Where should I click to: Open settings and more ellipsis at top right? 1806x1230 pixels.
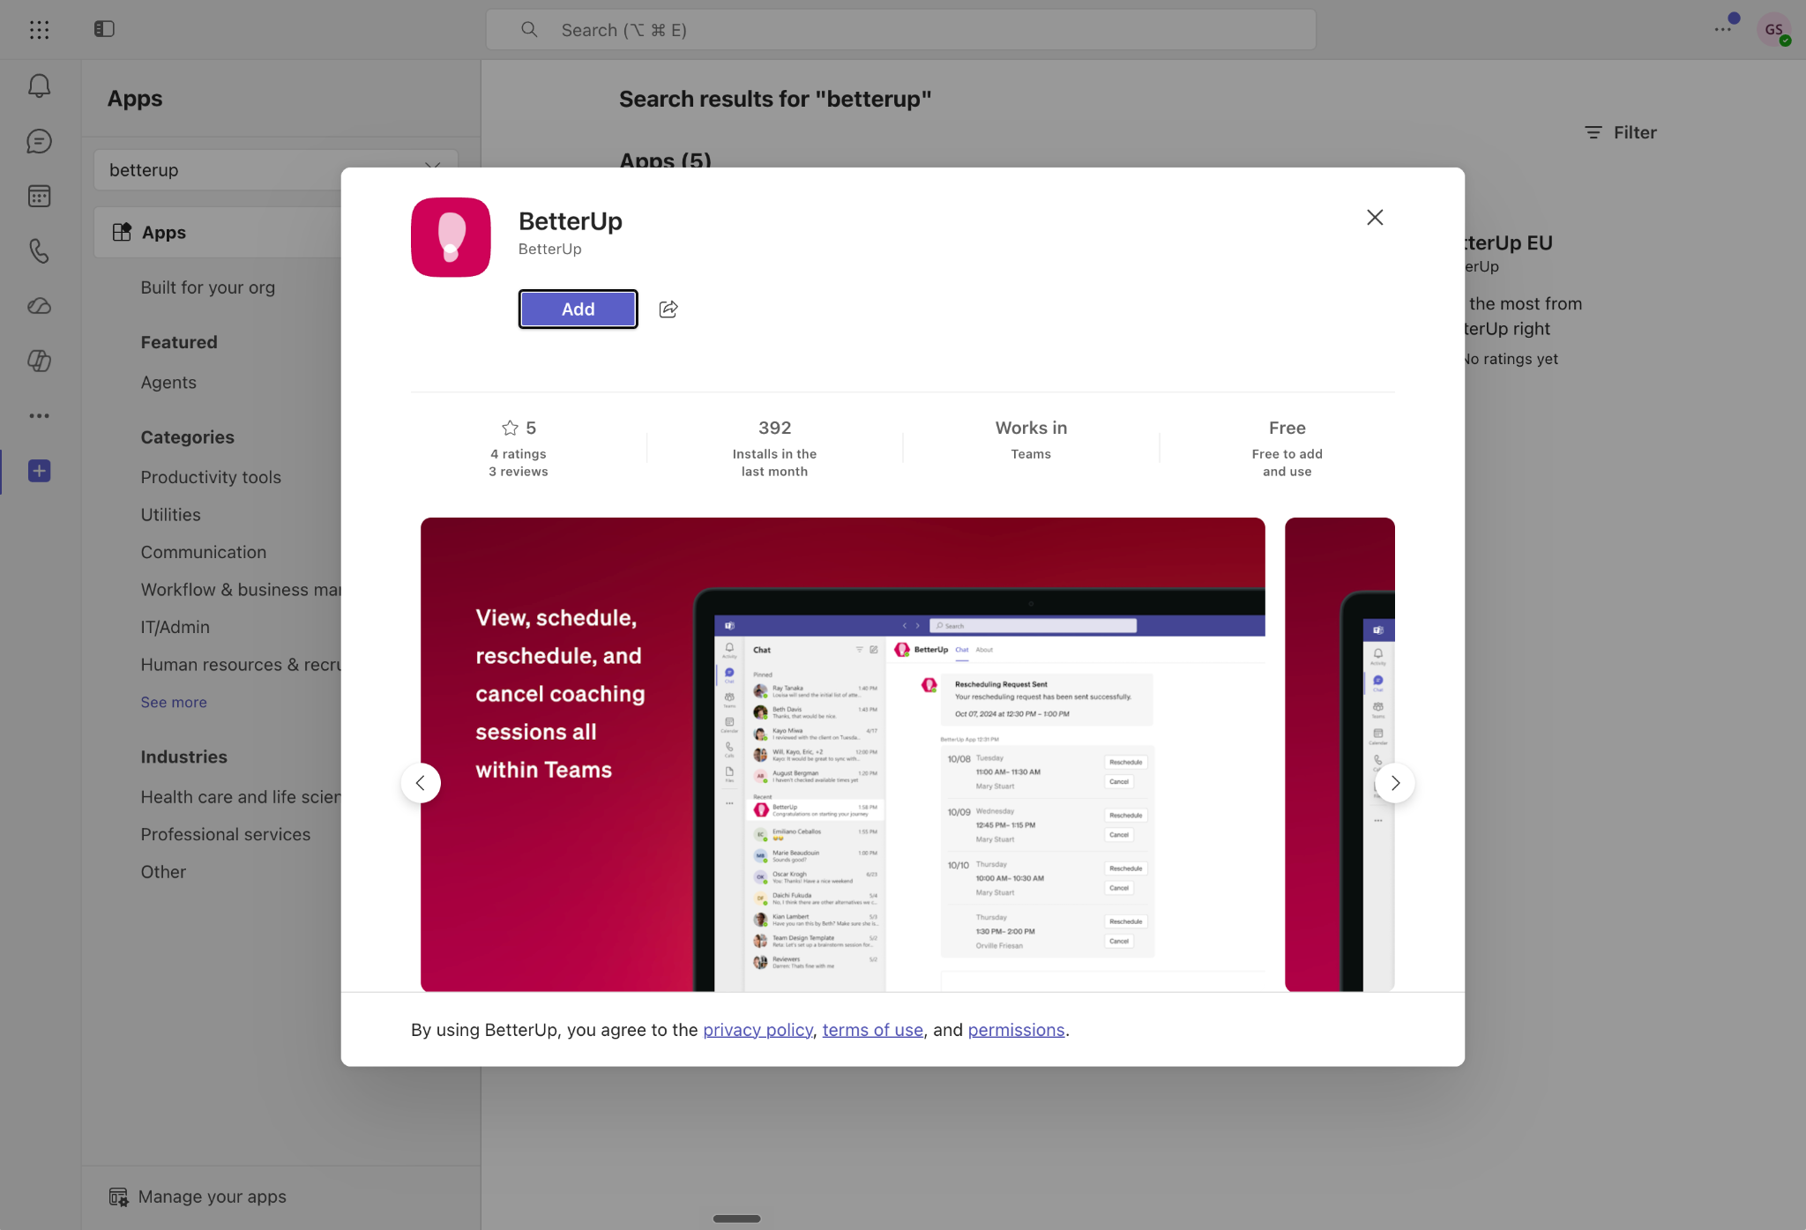1723,29
